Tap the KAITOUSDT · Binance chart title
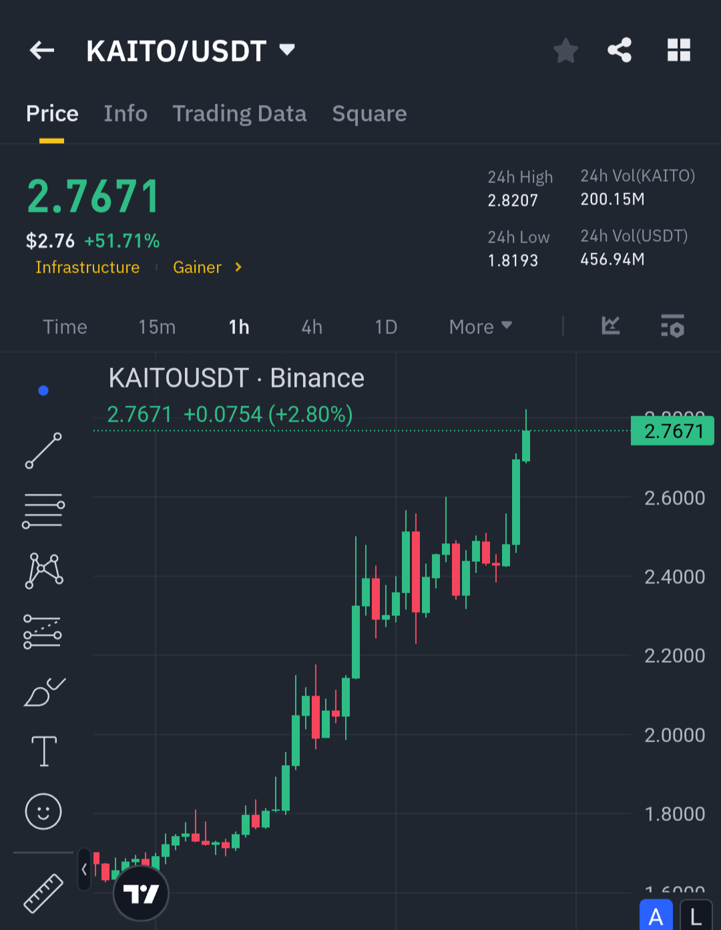The height and width of the screenshot is (930, 721). [236, 378]
